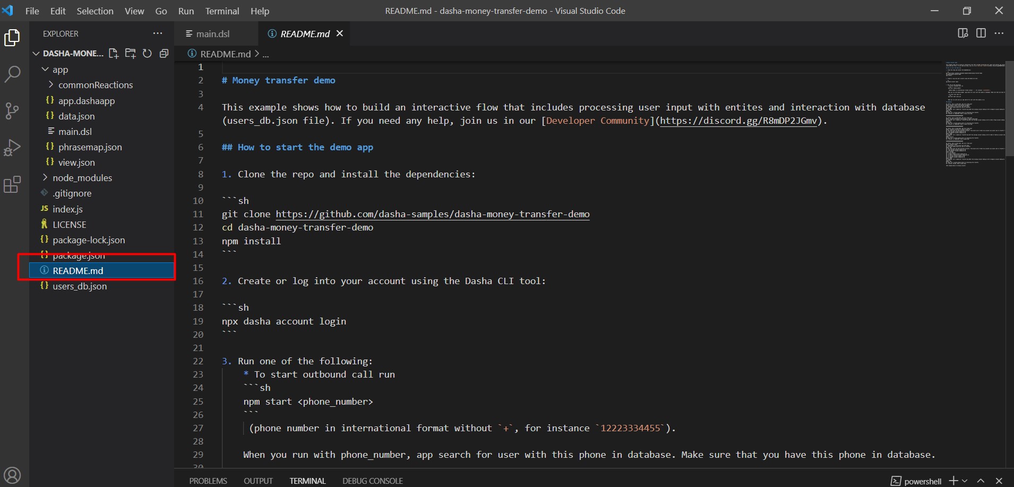Collapse the DASHA-MONE... root folder
The width and height of the screenshot is (1014, 487).
pos(36,53)
